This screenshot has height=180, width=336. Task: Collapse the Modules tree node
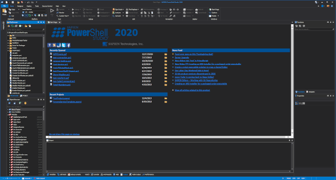pyautogui.click(x=8, y=114)
